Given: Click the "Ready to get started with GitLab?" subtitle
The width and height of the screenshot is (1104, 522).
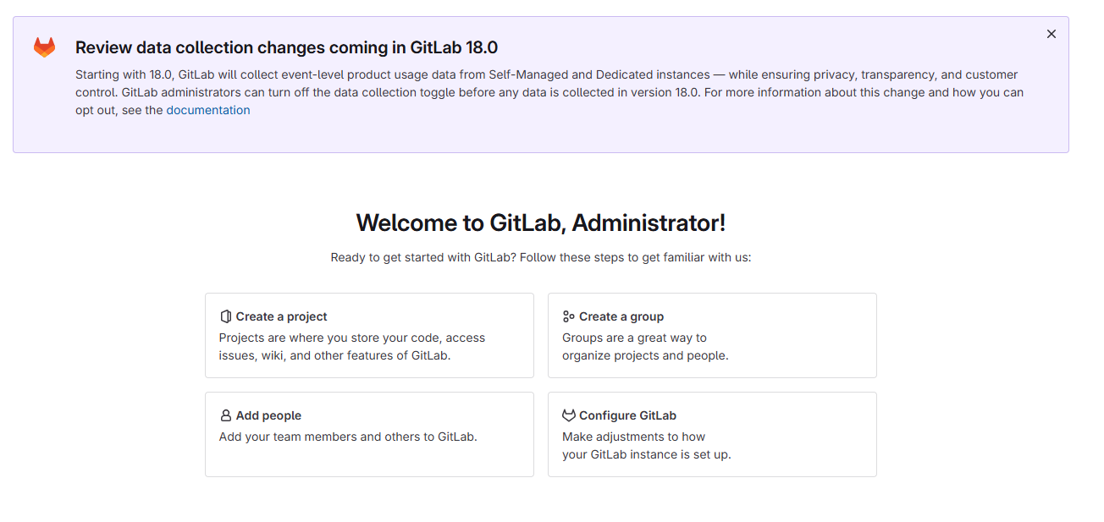Looking at the screenshot, I should (x=540, y=257).
